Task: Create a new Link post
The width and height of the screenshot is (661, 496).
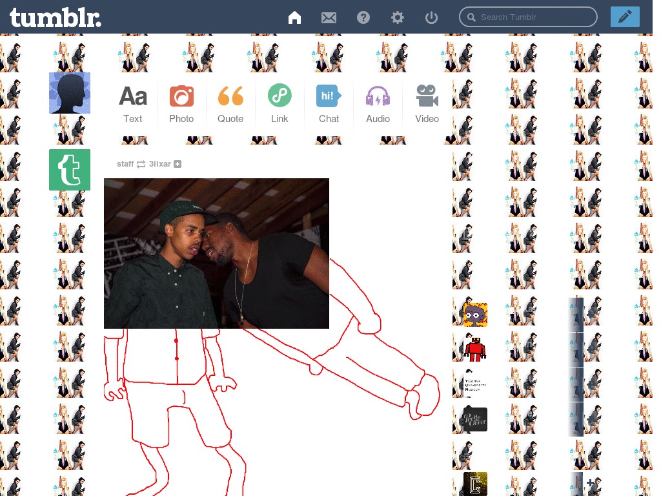Action: (x=280, y=104)
